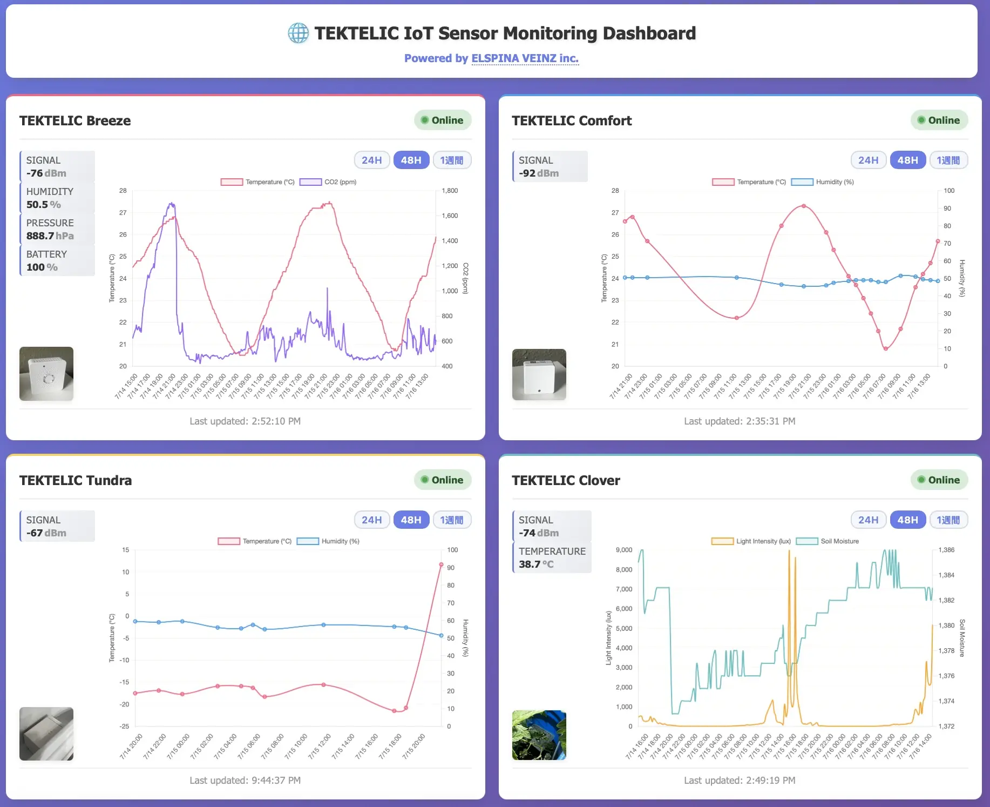Click the TEKTELIC Clover card title
Screen dimensions: 990x807
(566, 480)
